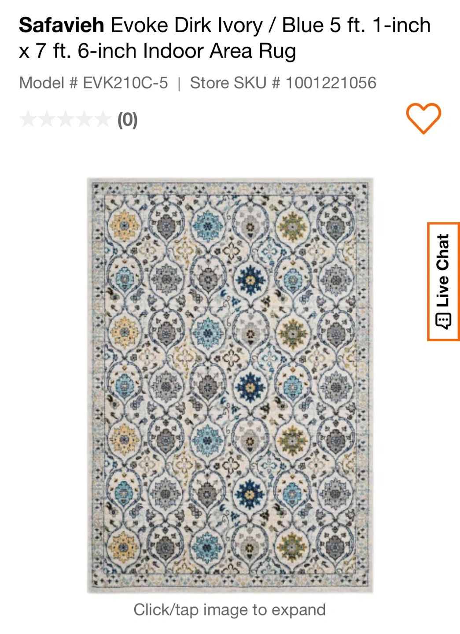Expand the rug product image
Screen dimensions: 460x634
click(x=230, y=385)
